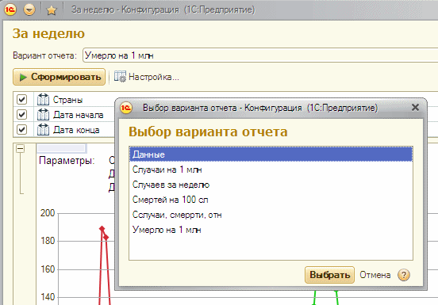Select the Случаи на 1 млн variant
Image resolution: width=438 pixels, height=305 pixels.
271,170
